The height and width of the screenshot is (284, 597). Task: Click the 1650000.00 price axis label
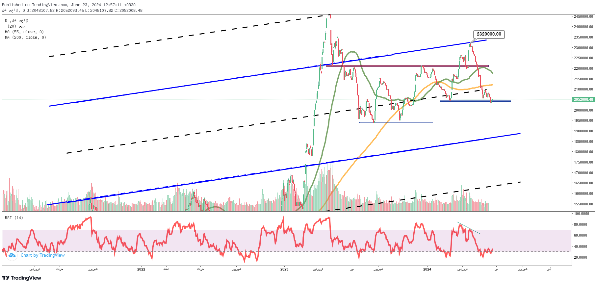pyautogui.click(x=584, y=183)
